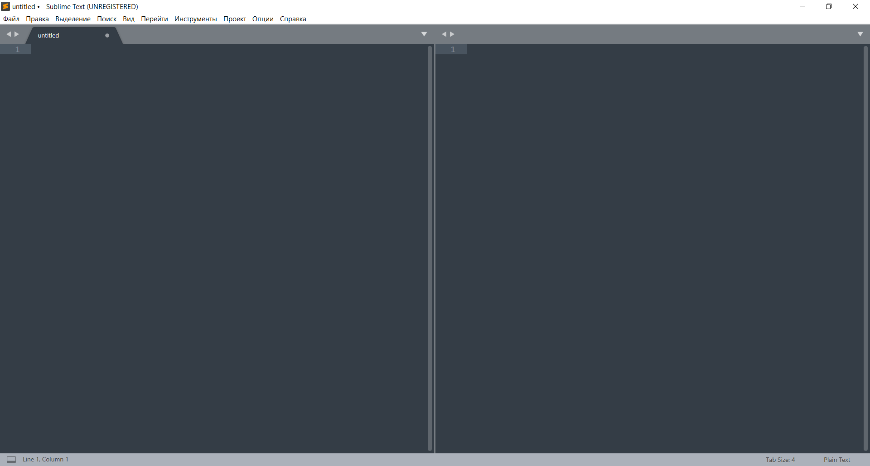Open the Справка menu
Image resolution: width=870 pixels, height=466 pixels.
(293, 19)
